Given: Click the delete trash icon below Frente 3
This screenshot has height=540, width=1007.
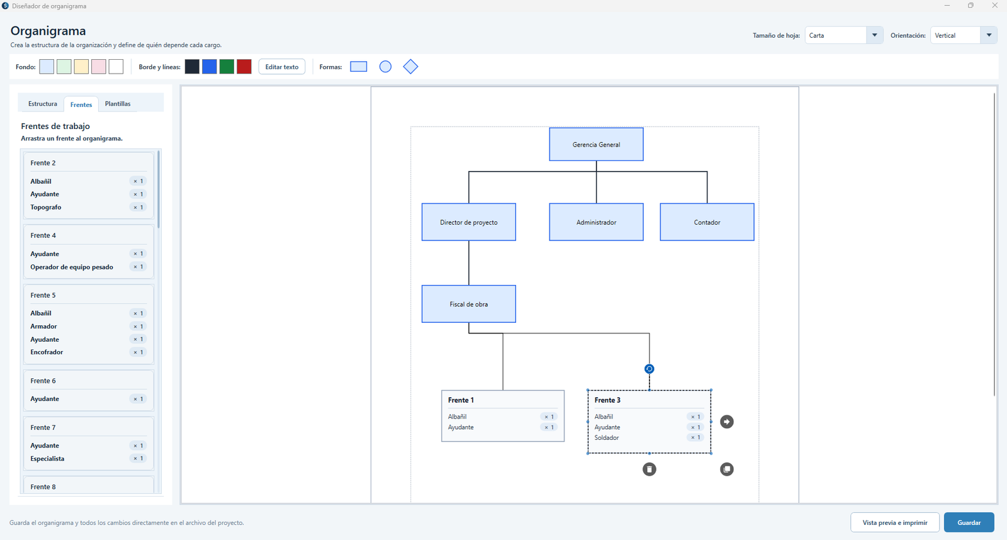Looking at the screenshot, I should [x=650, y=470].
